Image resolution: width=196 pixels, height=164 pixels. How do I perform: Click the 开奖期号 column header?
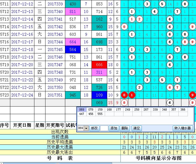(x=55, y=126)
